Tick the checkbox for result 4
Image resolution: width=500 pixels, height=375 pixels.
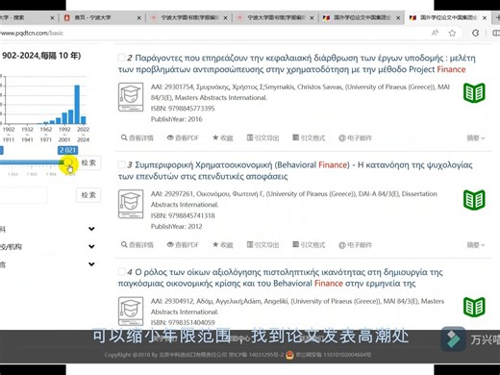tap(121, 272)
